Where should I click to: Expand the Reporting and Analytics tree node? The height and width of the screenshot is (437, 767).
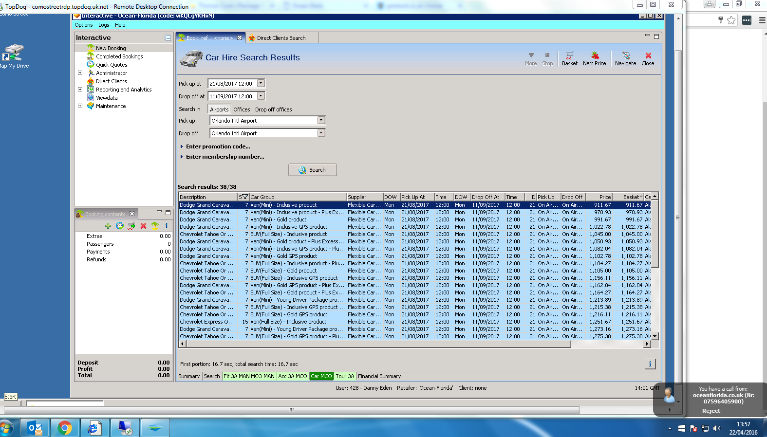[x=80, y=90]
